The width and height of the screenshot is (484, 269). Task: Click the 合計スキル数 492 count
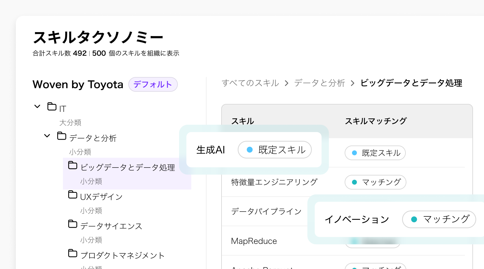coord(60,53)
